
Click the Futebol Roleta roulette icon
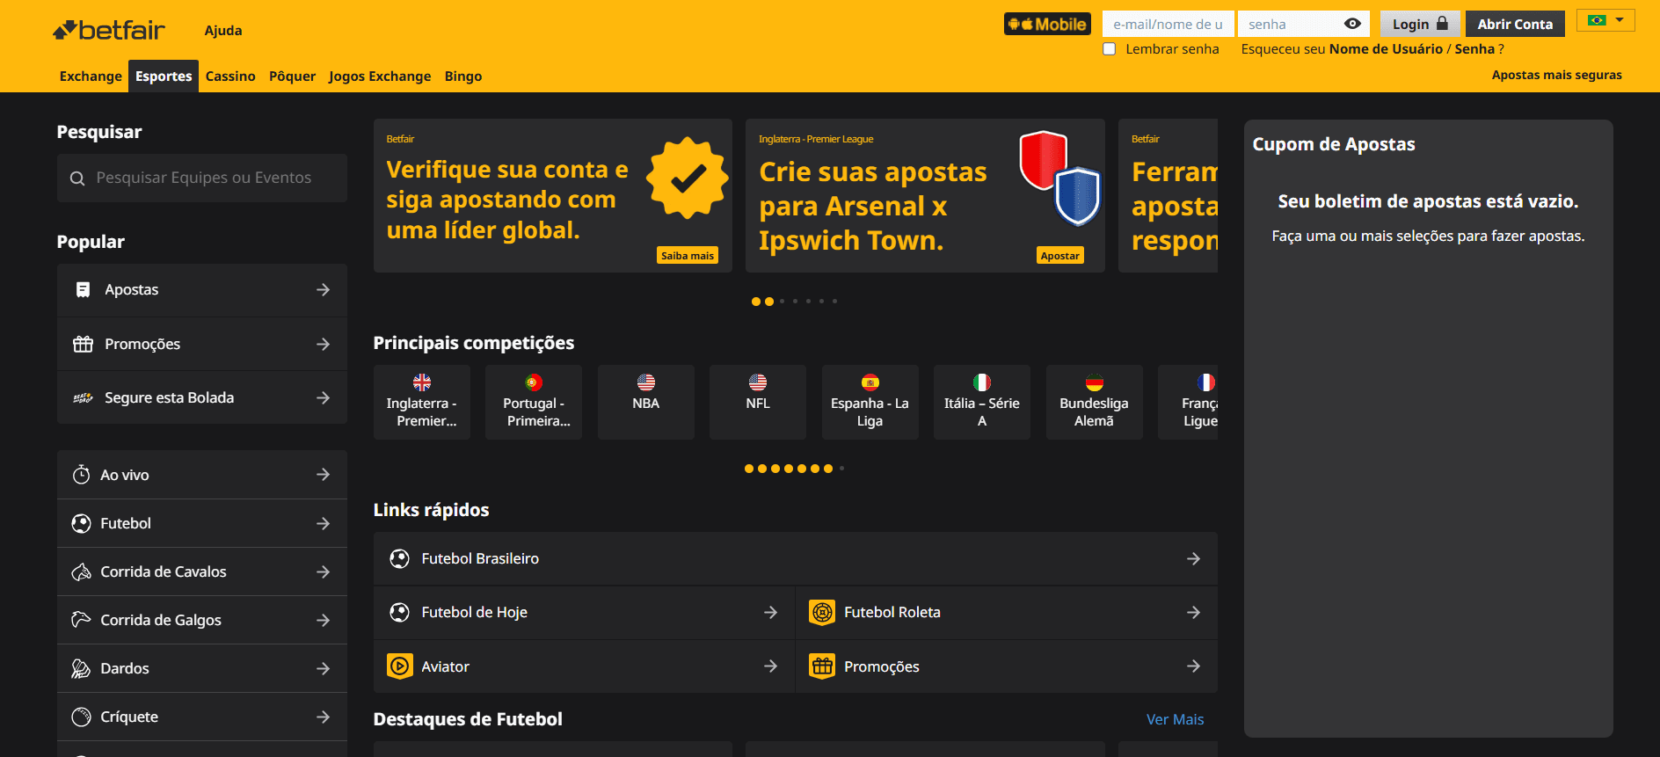[822, 613]
